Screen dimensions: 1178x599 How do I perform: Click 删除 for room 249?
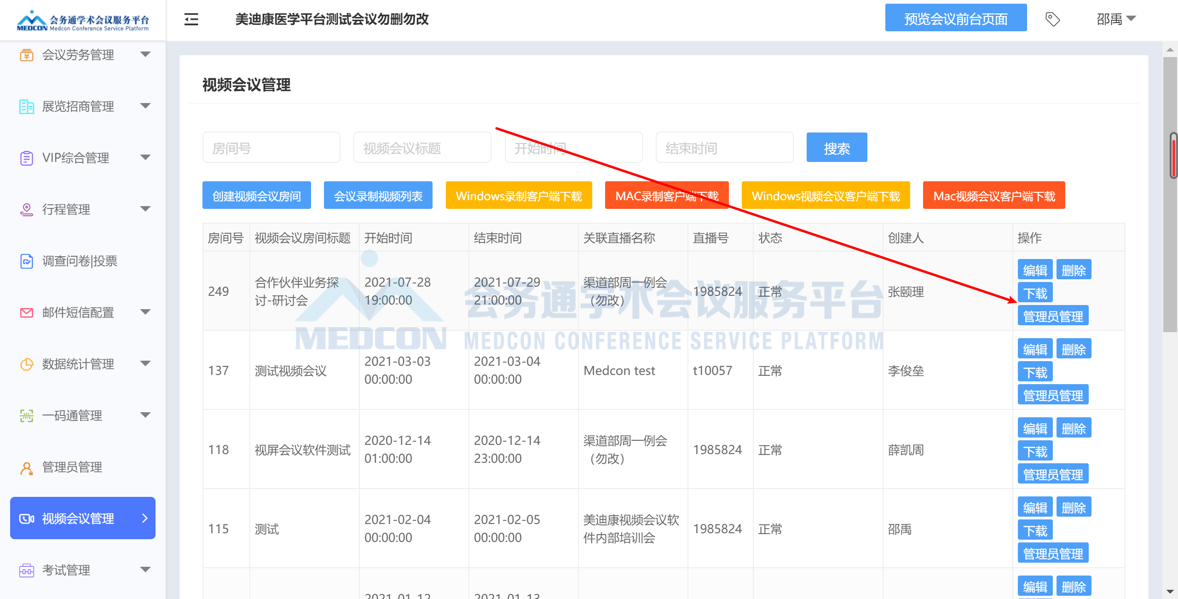pos(1074,270)
